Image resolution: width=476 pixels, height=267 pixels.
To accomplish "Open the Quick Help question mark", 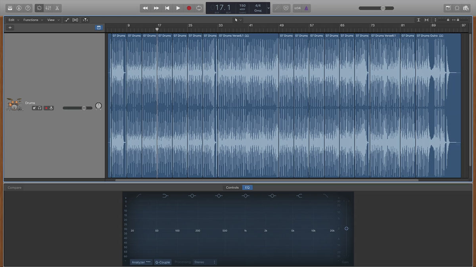I will [x=28, y=8].
